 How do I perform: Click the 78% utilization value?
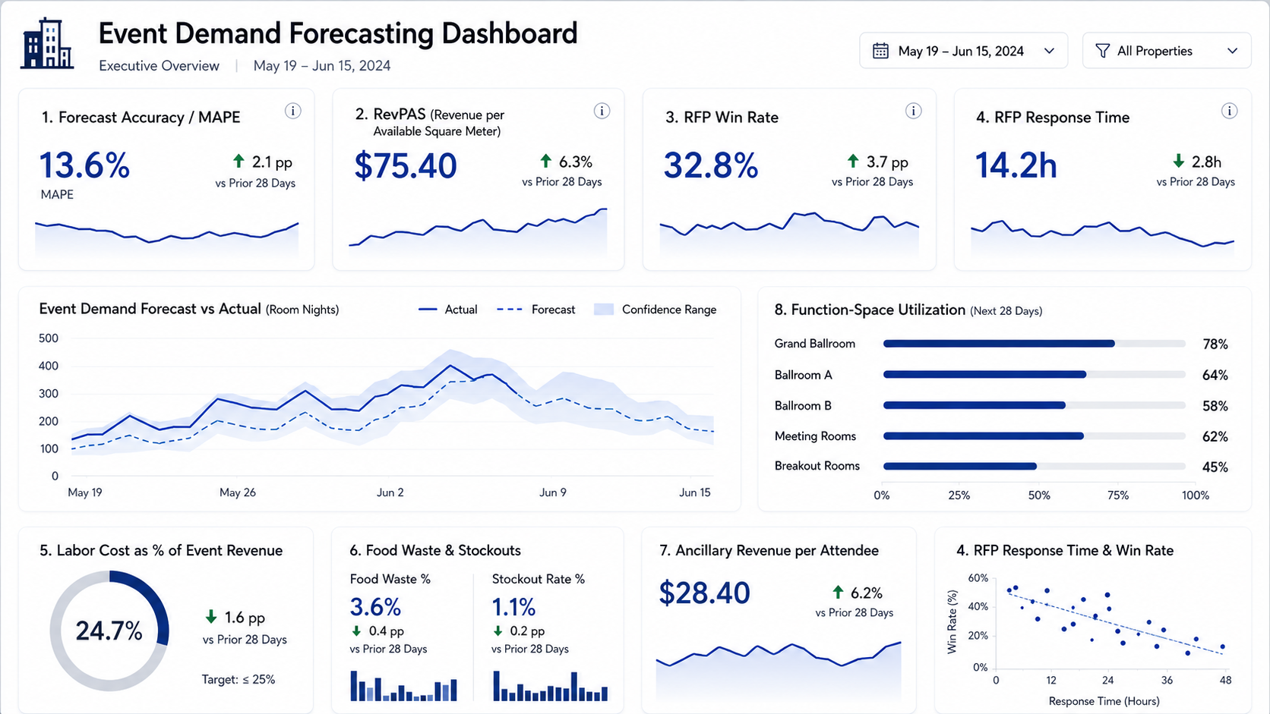coord(1215,344)
